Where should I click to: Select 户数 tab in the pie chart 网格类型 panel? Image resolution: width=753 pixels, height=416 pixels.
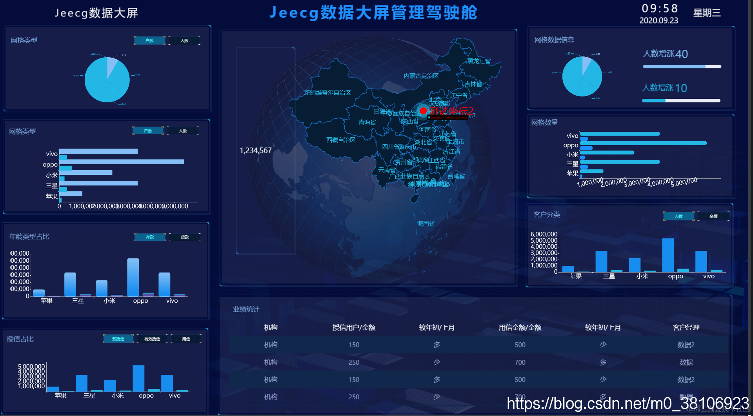(x=149, y=40)
